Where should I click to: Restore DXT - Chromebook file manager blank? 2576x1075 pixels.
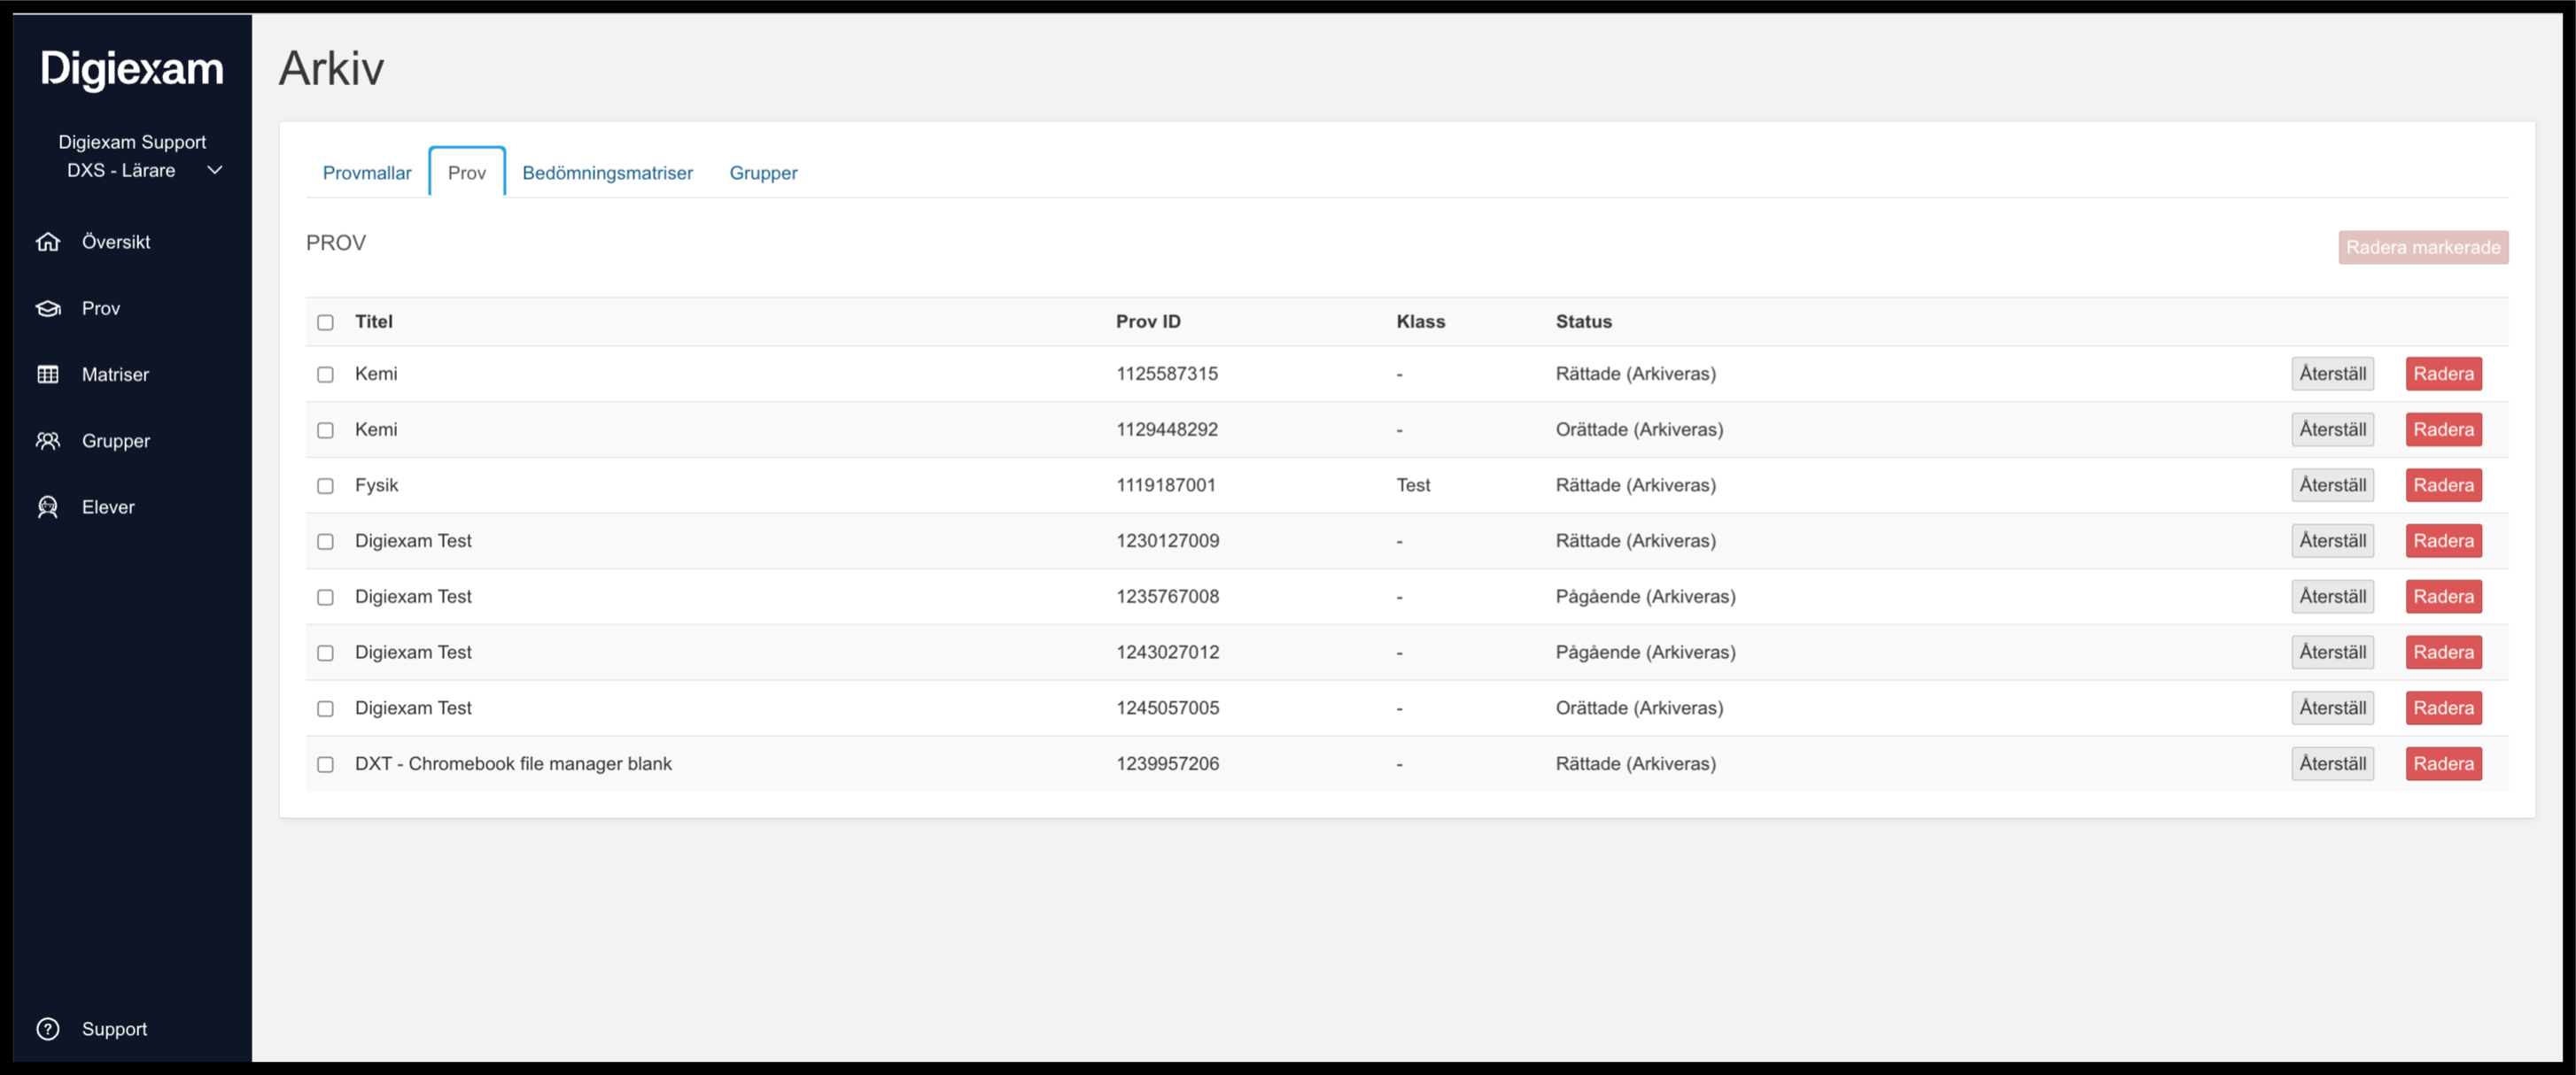2332,763
